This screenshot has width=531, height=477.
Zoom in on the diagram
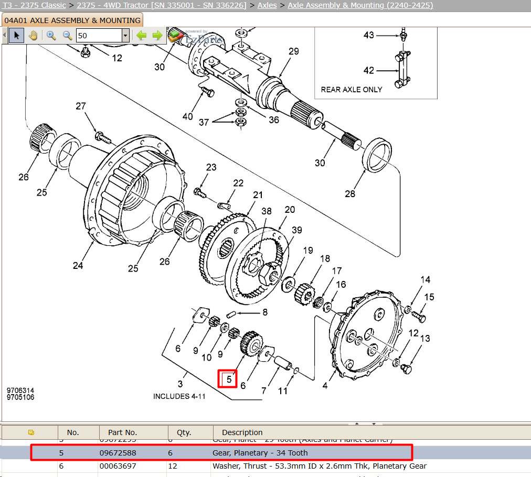coord(51,36)
